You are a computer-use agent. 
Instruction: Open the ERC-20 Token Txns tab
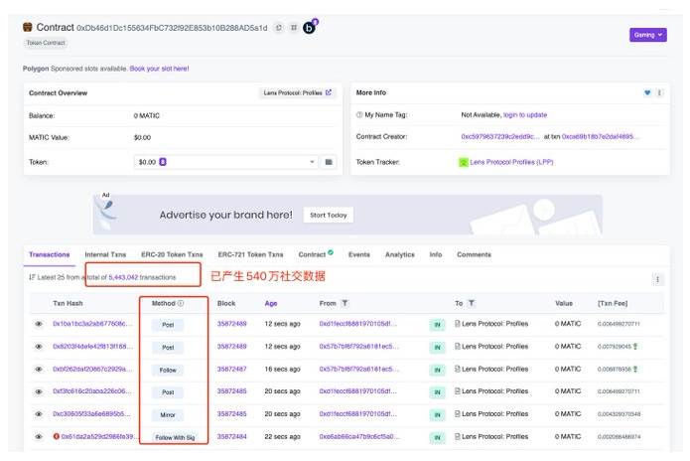pyautogui.click(x=172, y=254)
